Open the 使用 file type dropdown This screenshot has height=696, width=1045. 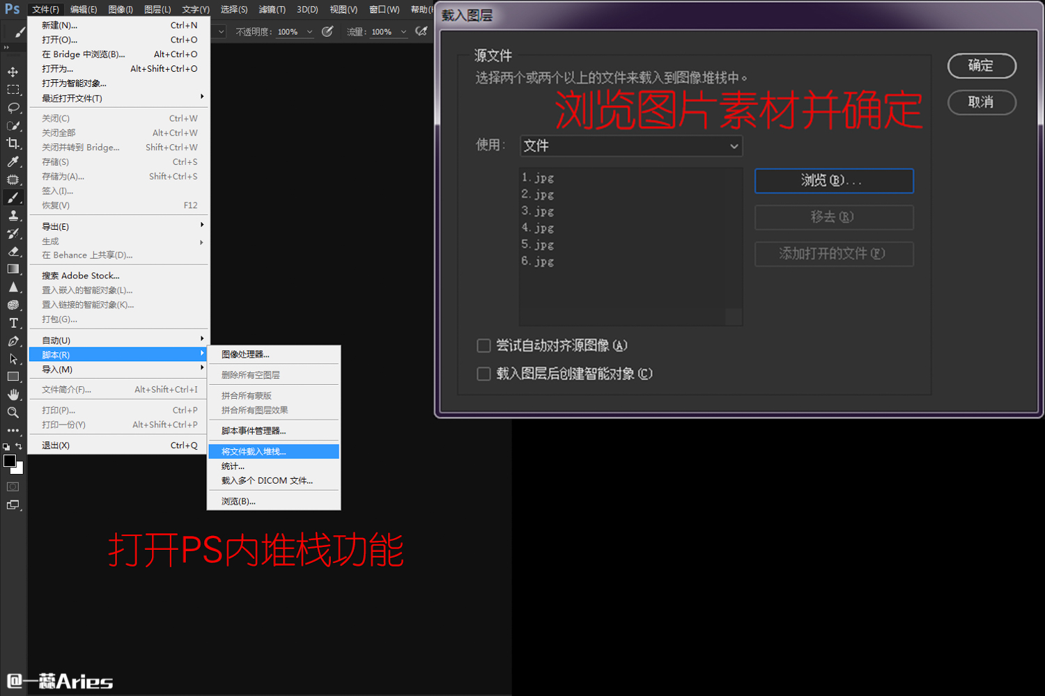(x=630, y=146)
